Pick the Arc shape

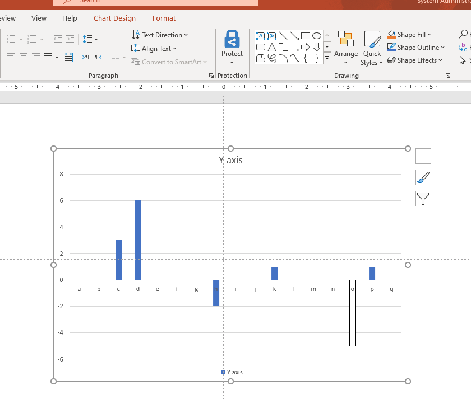(283, 58)
